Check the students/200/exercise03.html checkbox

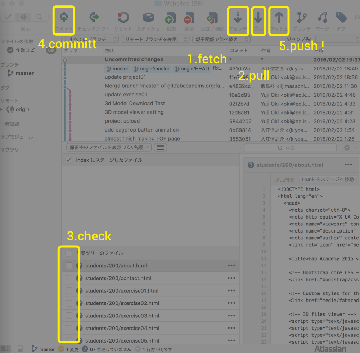pyautogui.click(x=69, y=316)
